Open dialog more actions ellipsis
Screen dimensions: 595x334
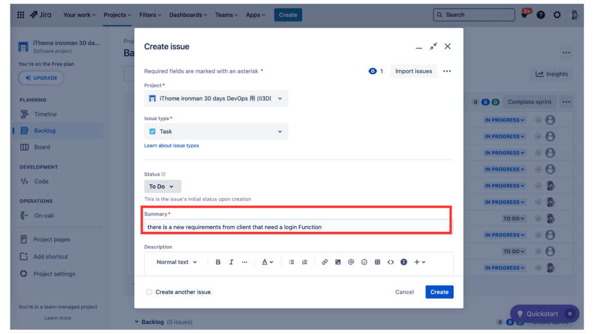click(447, 71)
